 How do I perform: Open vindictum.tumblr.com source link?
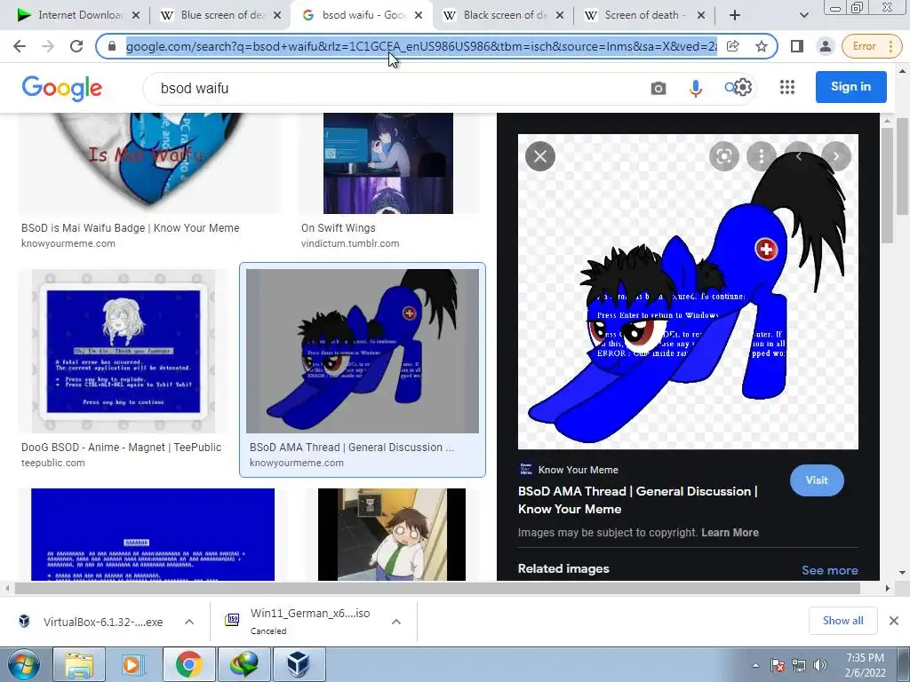pyautogui.click(x=350, y=243)
